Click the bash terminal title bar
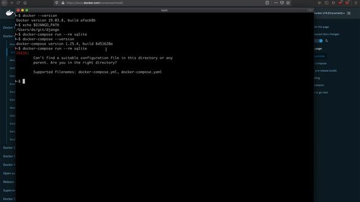The image size is (360, 202). coord(164,10)
